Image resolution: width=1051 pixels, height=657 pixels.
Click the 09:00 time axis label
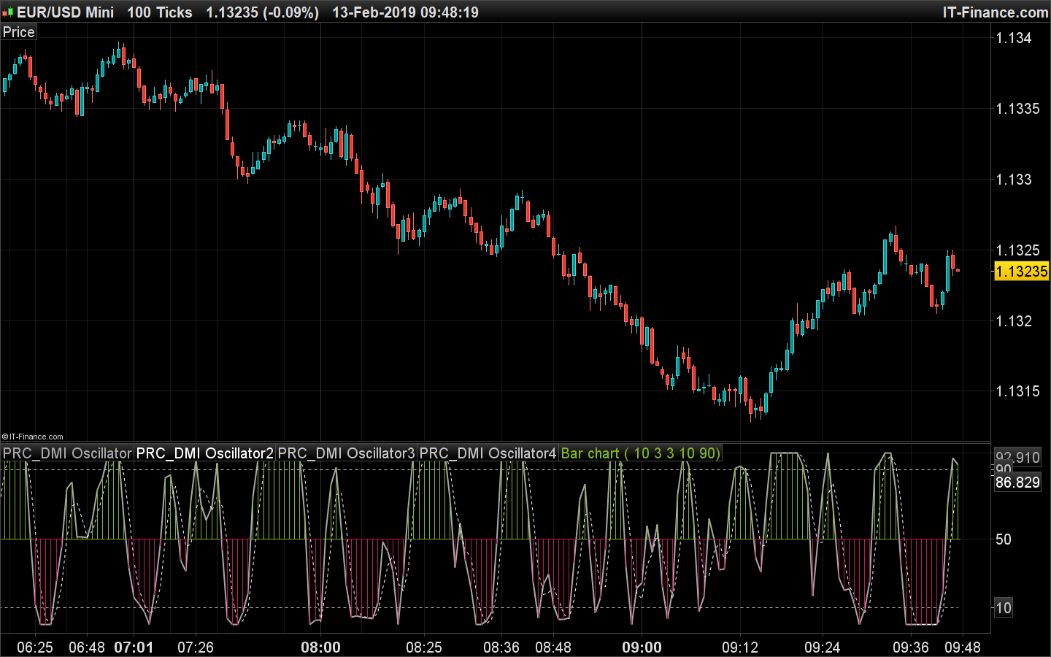[642, 648]
